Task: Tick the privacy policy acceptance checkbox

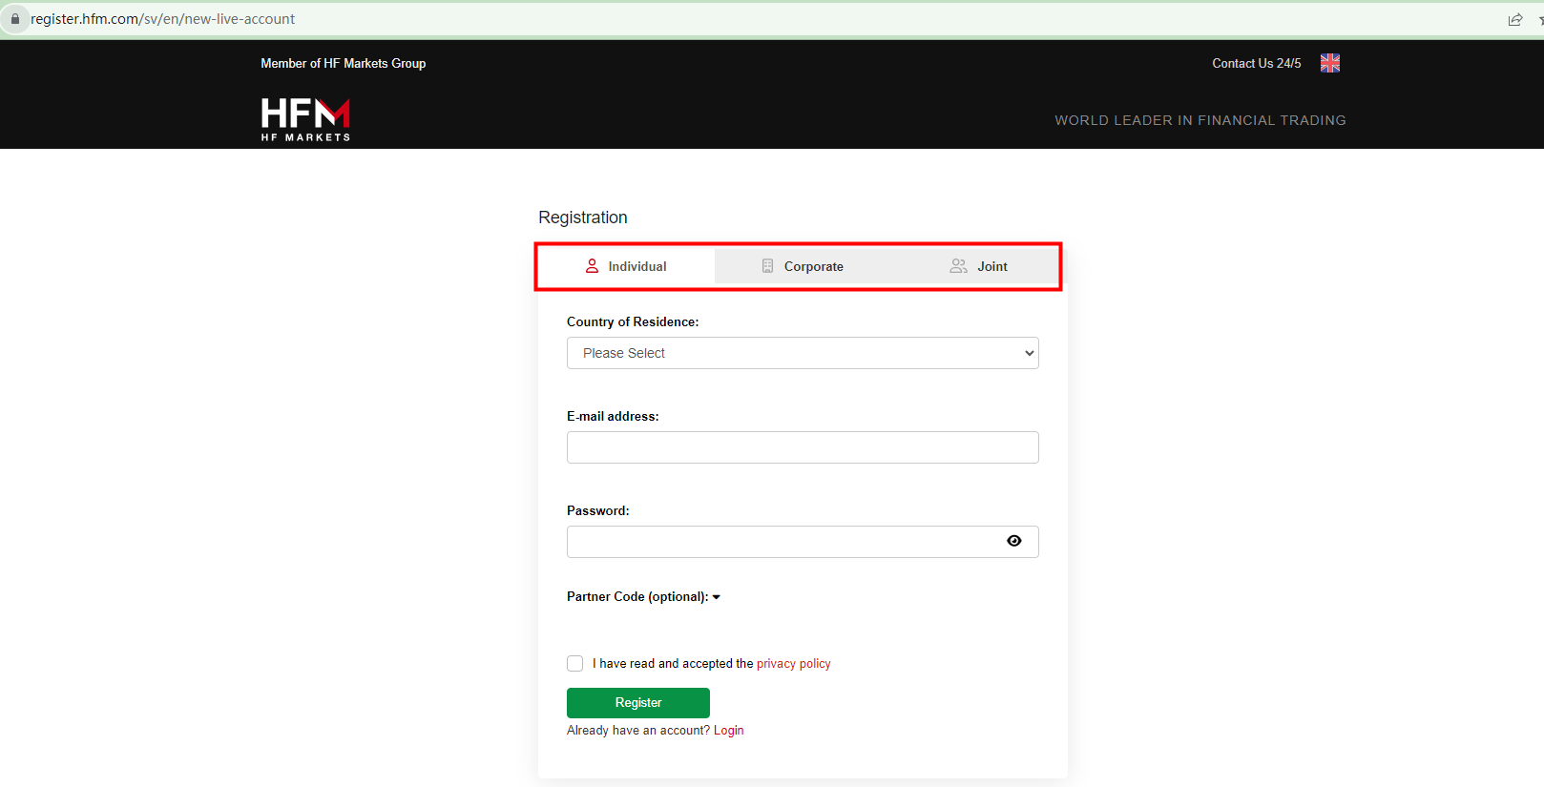Action: [x=574, y=663]
